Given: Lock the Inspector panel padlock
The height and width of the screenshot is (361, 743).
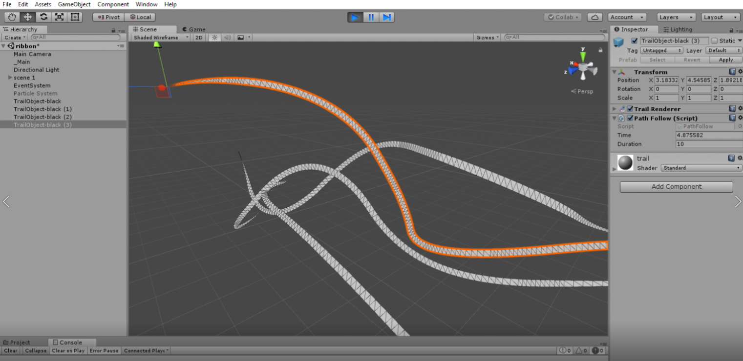Looking at the screenshot, I should pyautogui.click(x=731, y=30).
